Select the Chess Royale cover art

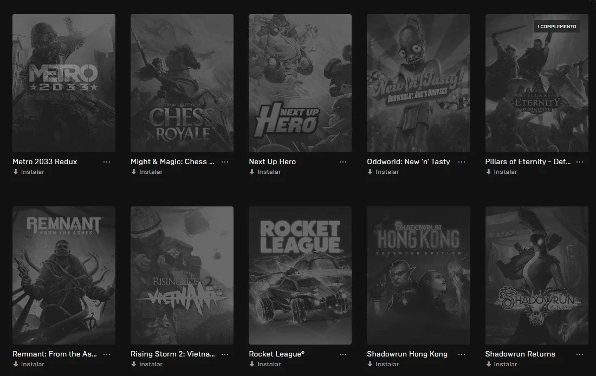coord(182,83)
